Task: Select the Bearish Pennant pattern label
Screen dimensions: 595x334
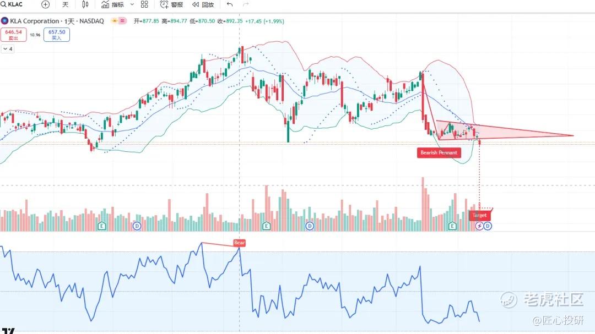Action: pyautogui.click(x=439, y=153)
